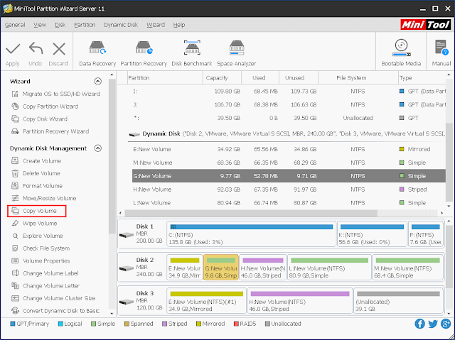Click the Discard X icon

pos(59,49)
